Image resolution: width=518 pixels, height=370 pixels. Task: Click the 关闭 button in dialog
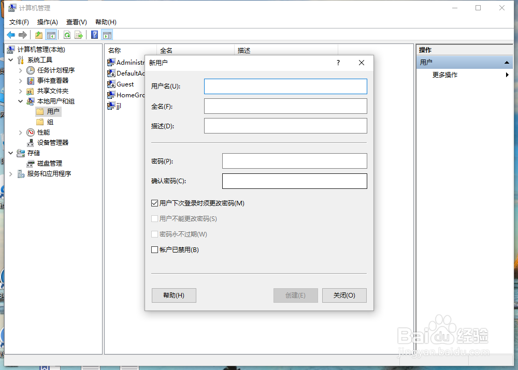[x=344, y=295]
